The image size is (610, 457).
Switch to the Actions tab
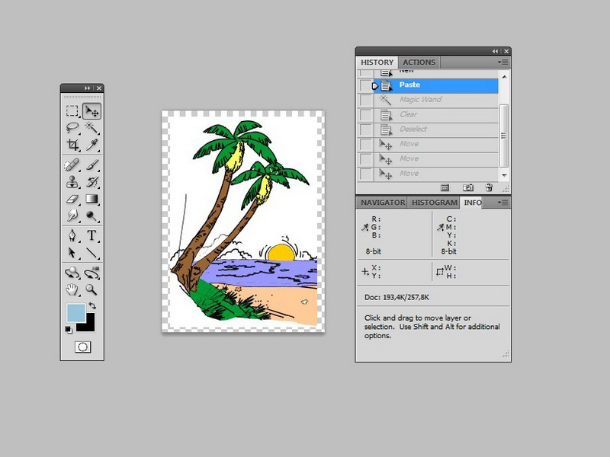419,62
